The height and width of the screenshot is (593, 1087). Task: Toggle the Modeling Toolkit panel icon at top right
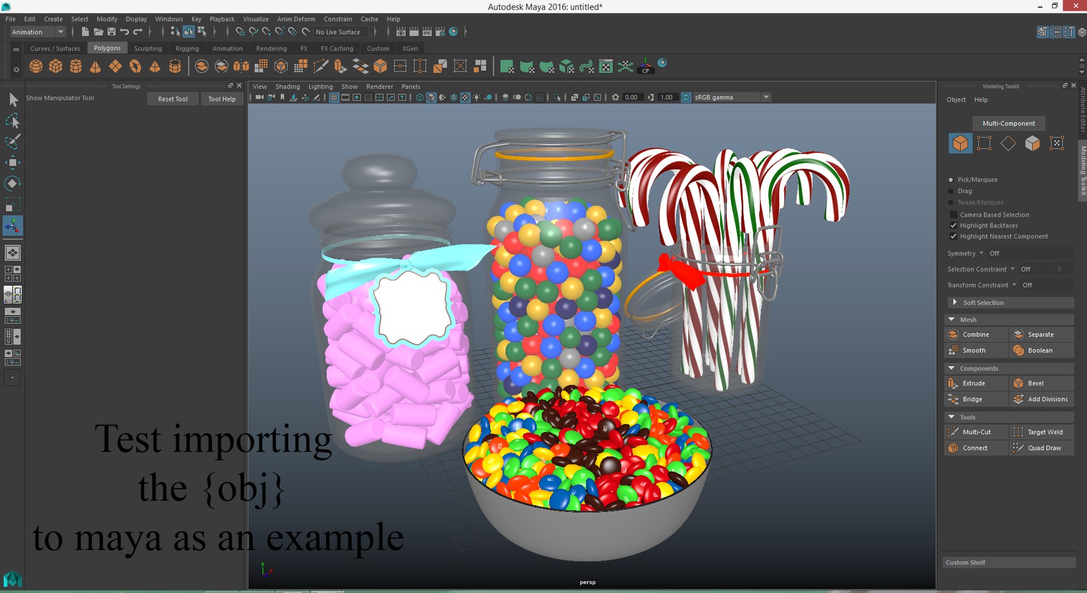tap(1042, 32)
